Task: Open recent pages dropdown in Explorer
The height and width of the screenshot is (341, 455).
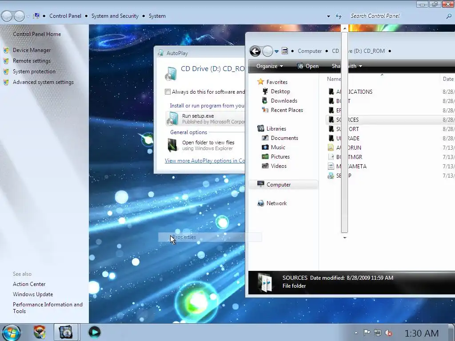Action: (276, 52)
